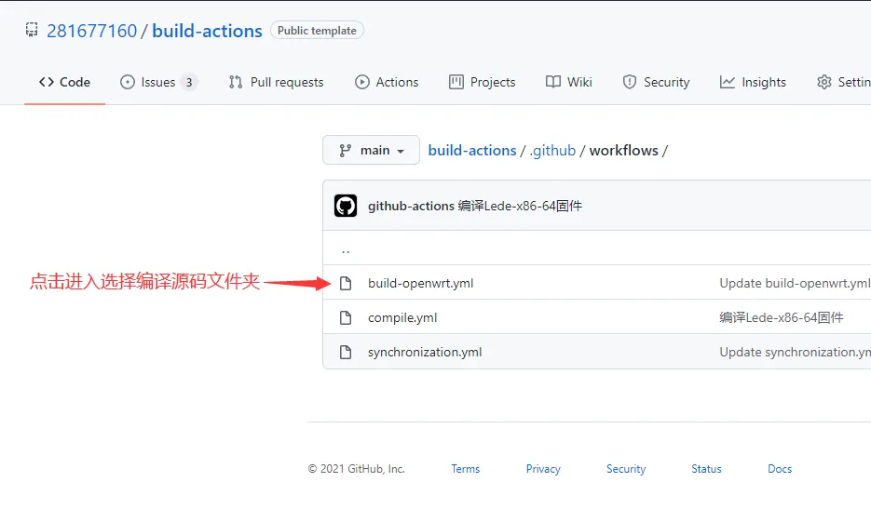Viewport: 871px width, 509px height.
Task: Navigate to parent directory via the two dots
Action: click(x=346, y=248)
